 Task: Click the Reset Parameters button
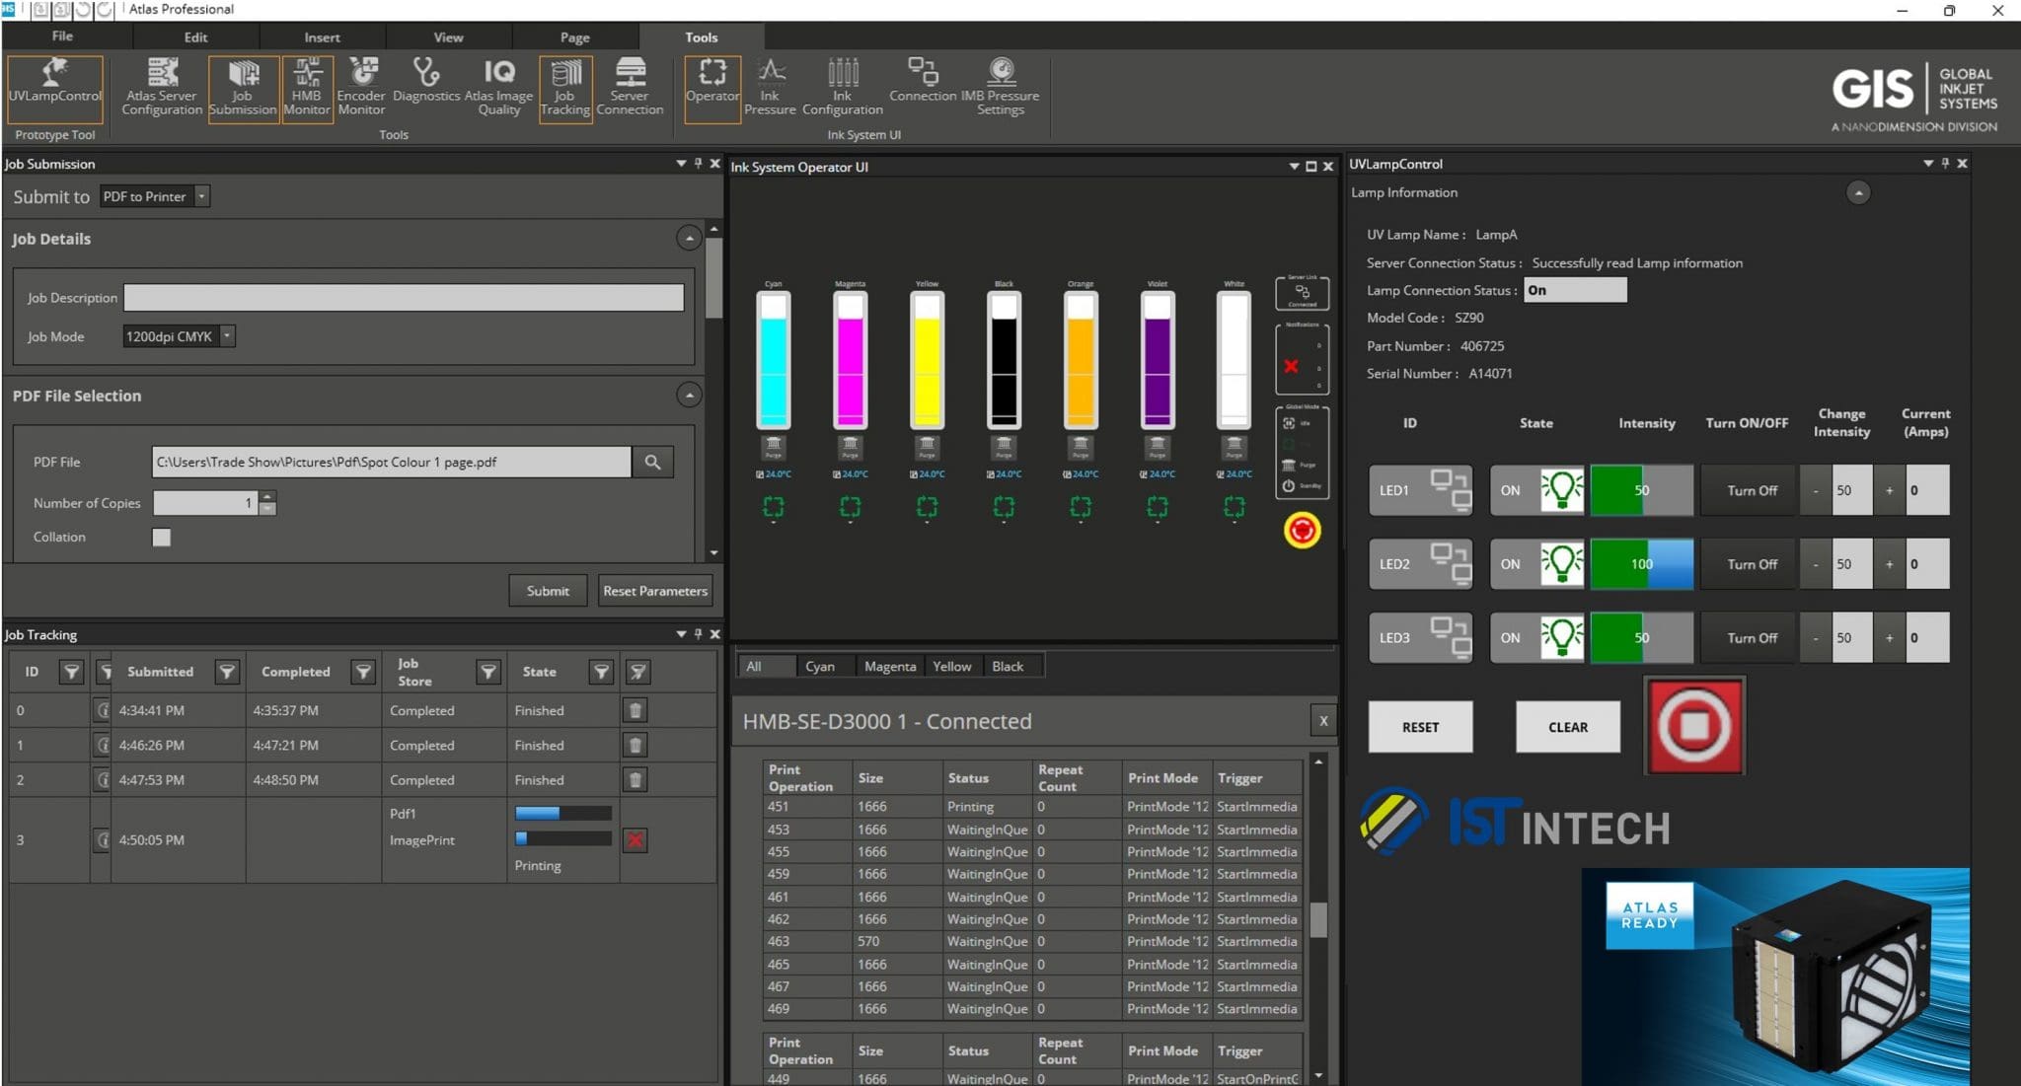pos(655,590)
